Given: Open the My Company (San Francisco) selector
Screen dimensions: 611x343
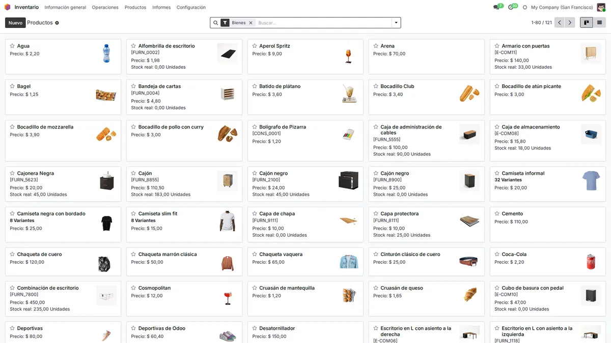Looking at the screenshot, I should tap(562, 8).
